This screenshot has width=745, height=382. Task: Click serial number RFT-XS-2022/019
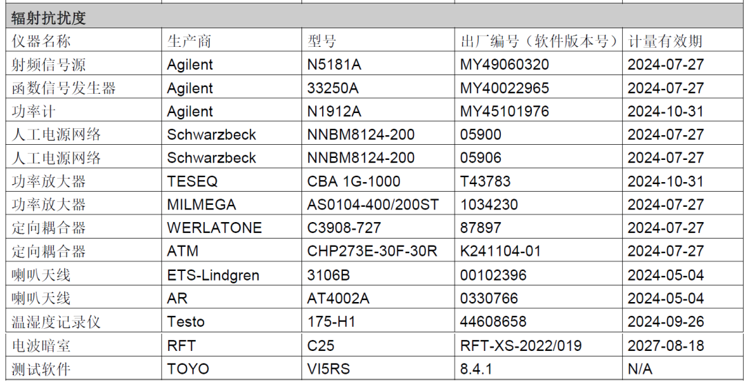[x=521, y=345]
